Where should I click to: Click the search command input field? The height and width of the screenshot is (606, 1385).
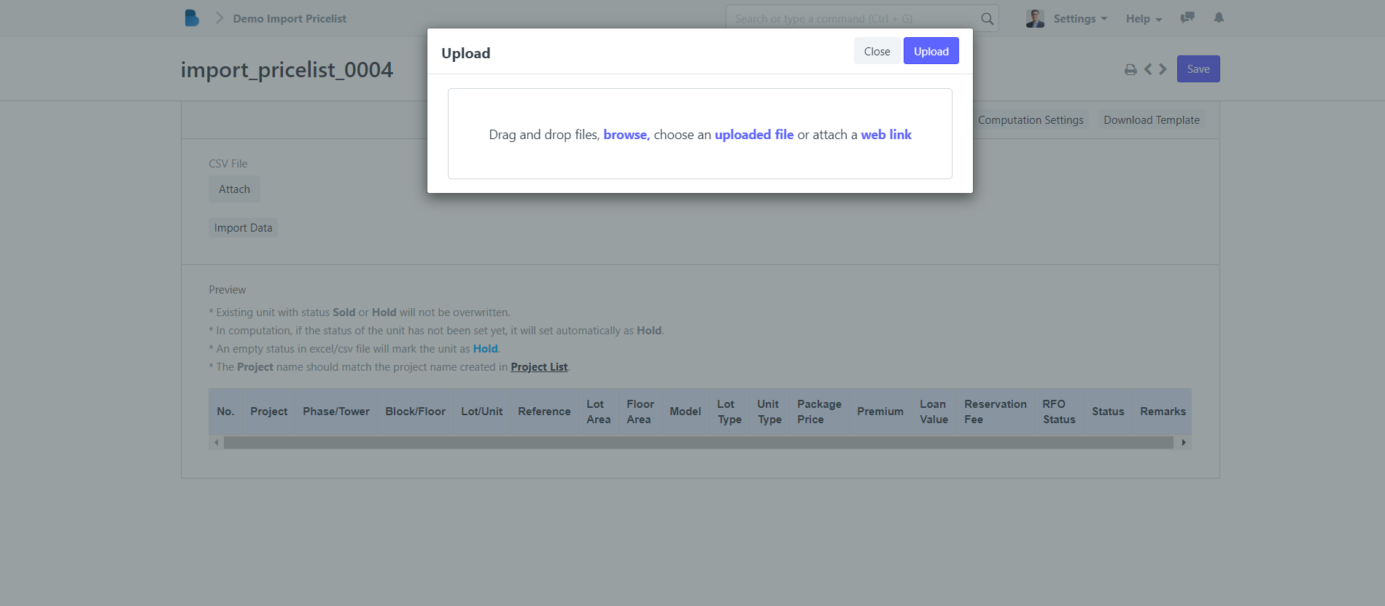tap(853, 19)
